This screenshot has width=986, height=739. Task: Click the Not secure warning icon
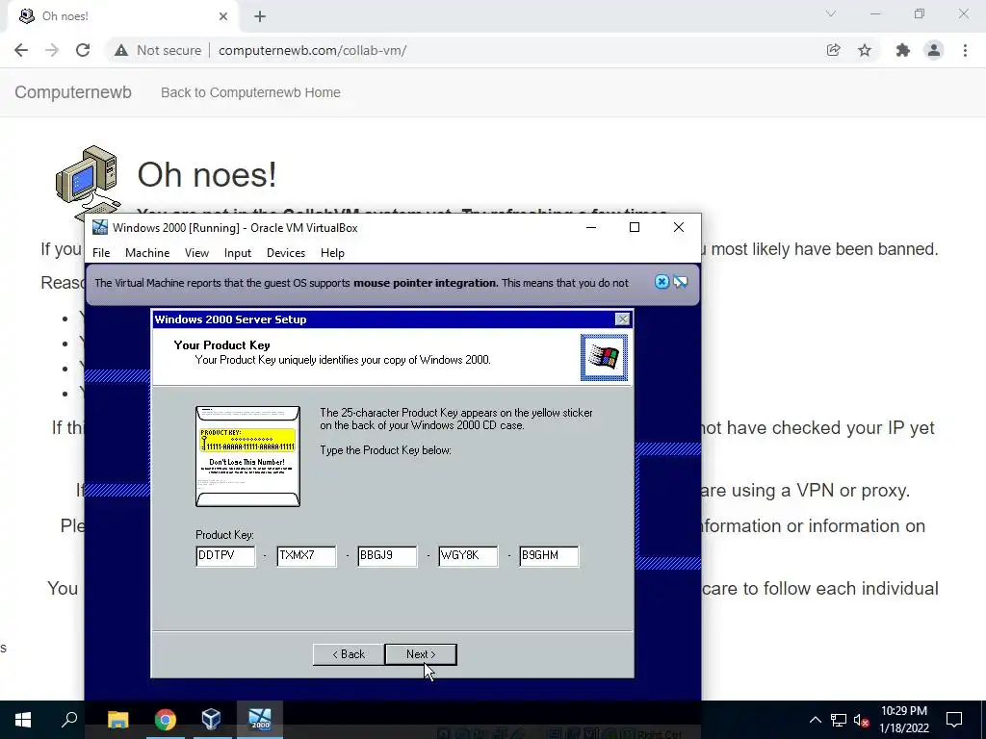click(x=121, y=50)
